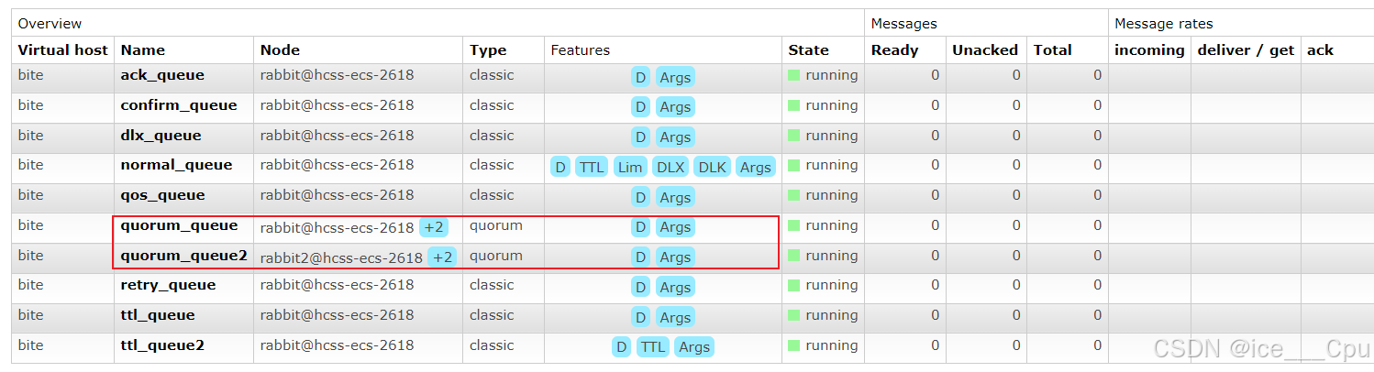Click the D badge of qos_queue

pos(640,197)
